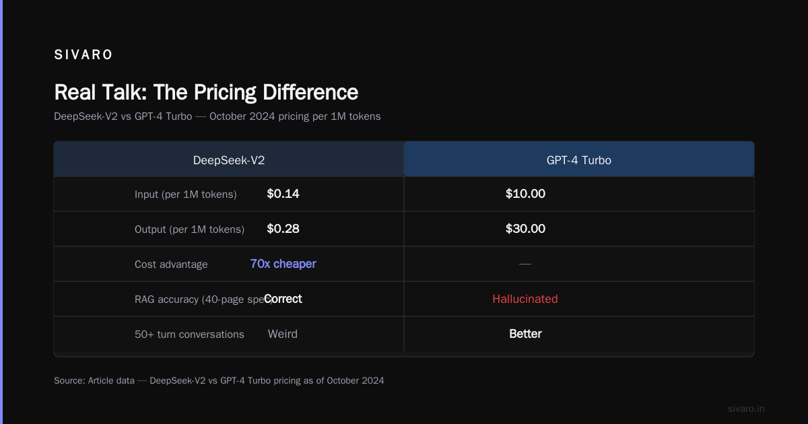Screen dimensions: 808x424
Task: Click the Input (per 1M tokens) row label
Action: pyautogui.click(x=186, y=195)
